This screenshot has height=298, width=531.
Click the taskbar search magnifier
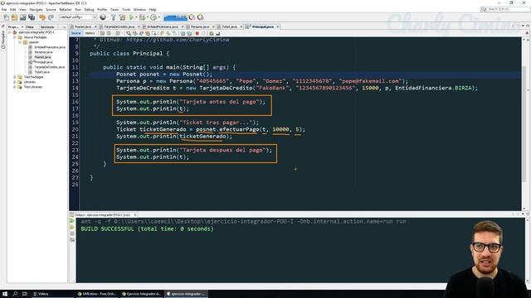(x=15, y=294)
